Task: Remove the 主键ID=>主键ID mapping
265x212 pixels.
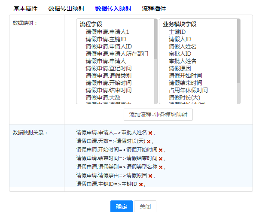Action: click(140, 184)
